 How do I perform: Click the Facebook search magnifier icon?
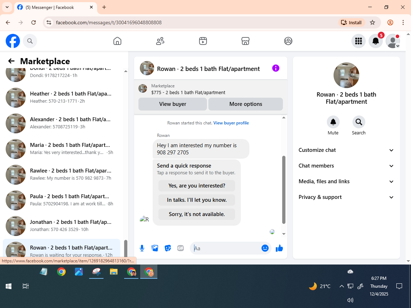pyautogui.click(x=30, y=41)
